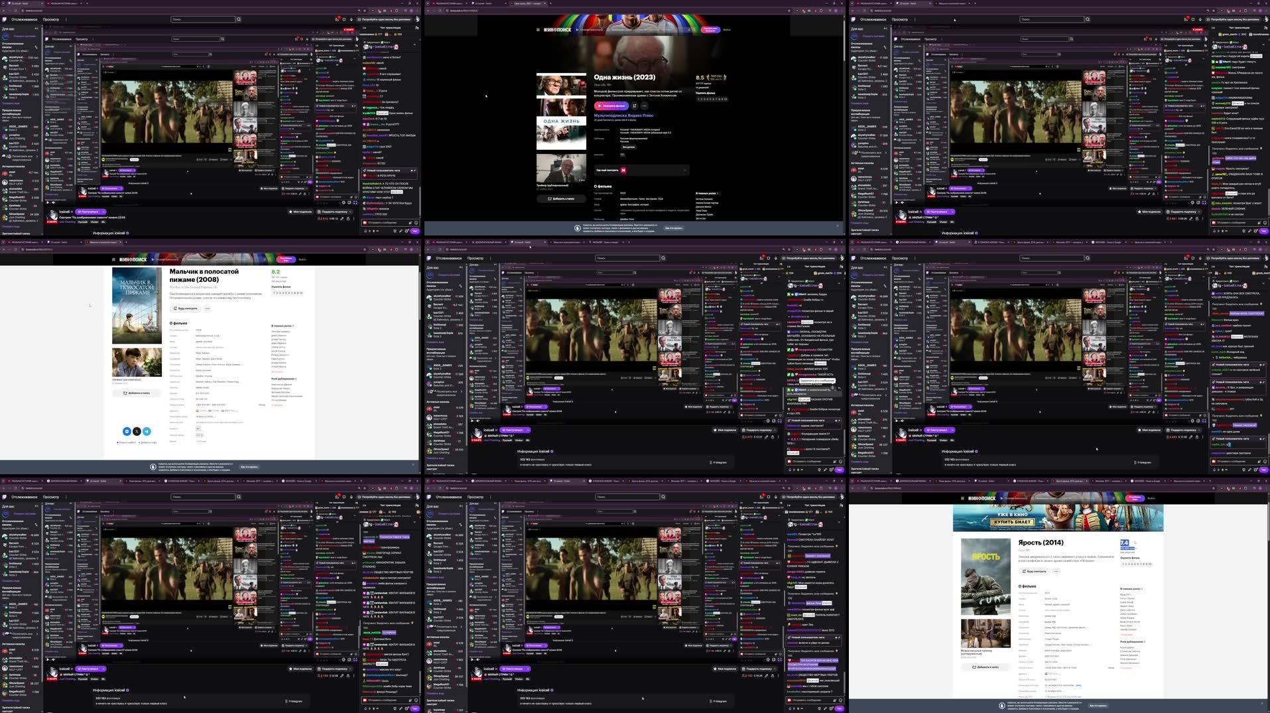This screenshot has width=1270, height=713.
Task: Close adblock banner on Ярость page
Action: [1262, 703]
